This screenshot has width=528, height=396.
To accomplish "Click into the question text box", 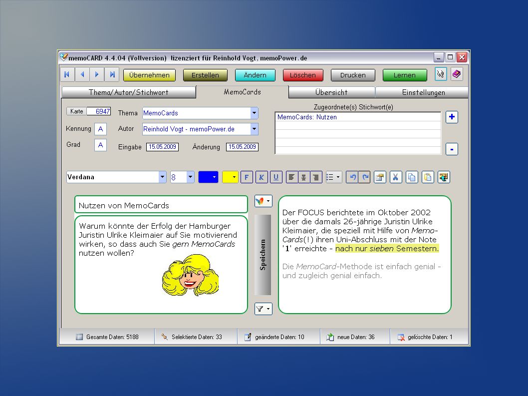I will [161, 265].
